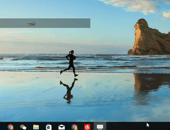
Task: Click the 文件 label text
Action: [x=31, y=23]
